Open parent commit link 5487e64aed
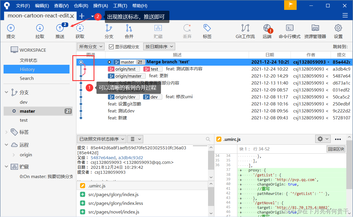The height and width of the screenshot is (217, 353). click(103, 157)
